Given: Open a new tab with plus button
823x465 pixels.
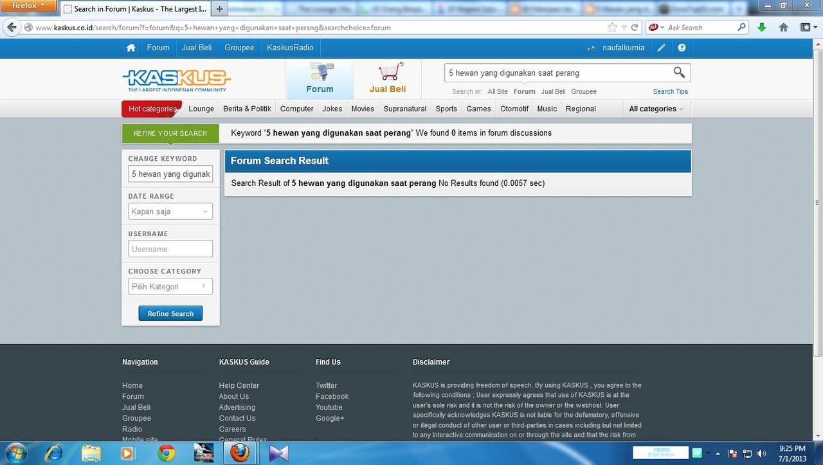Looking at the screenshot, I should coord(219,9).
